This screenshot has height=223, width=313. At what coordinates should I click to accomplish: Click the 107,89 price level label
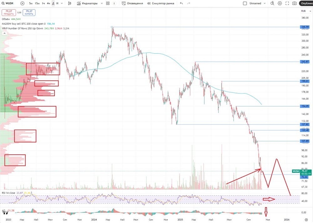pos(305,141)
